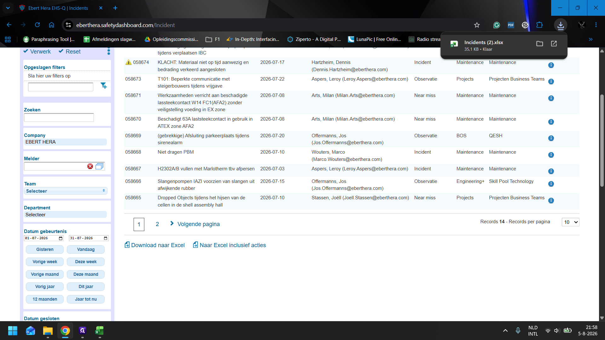Expand the Team Selecteer dropdown
Viewport: 605px width, 340px height.
(x=66, y=191)
